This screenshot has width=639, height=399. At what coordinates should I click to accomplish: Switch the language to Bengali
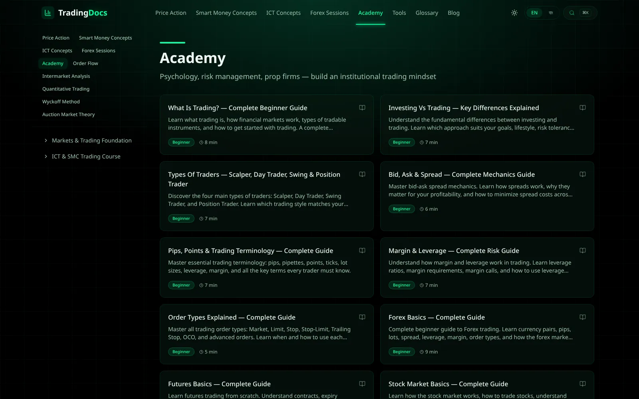point(551,13)
